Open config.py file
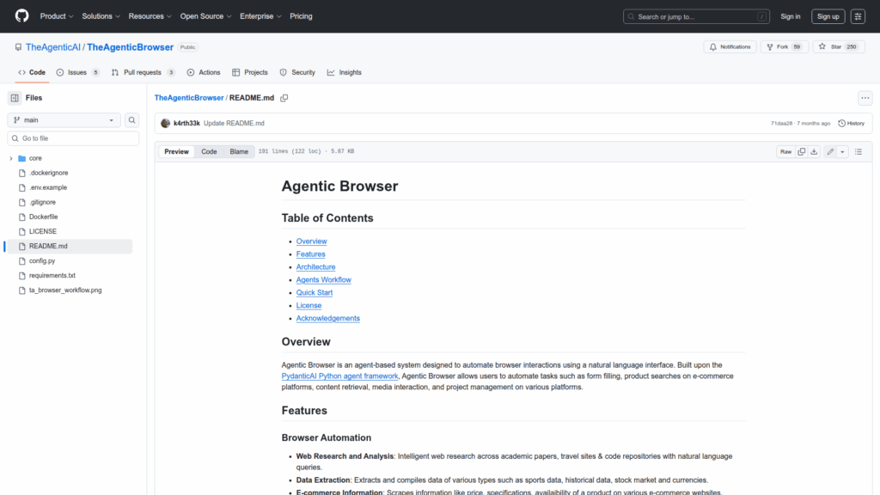 tap(42, 261)
